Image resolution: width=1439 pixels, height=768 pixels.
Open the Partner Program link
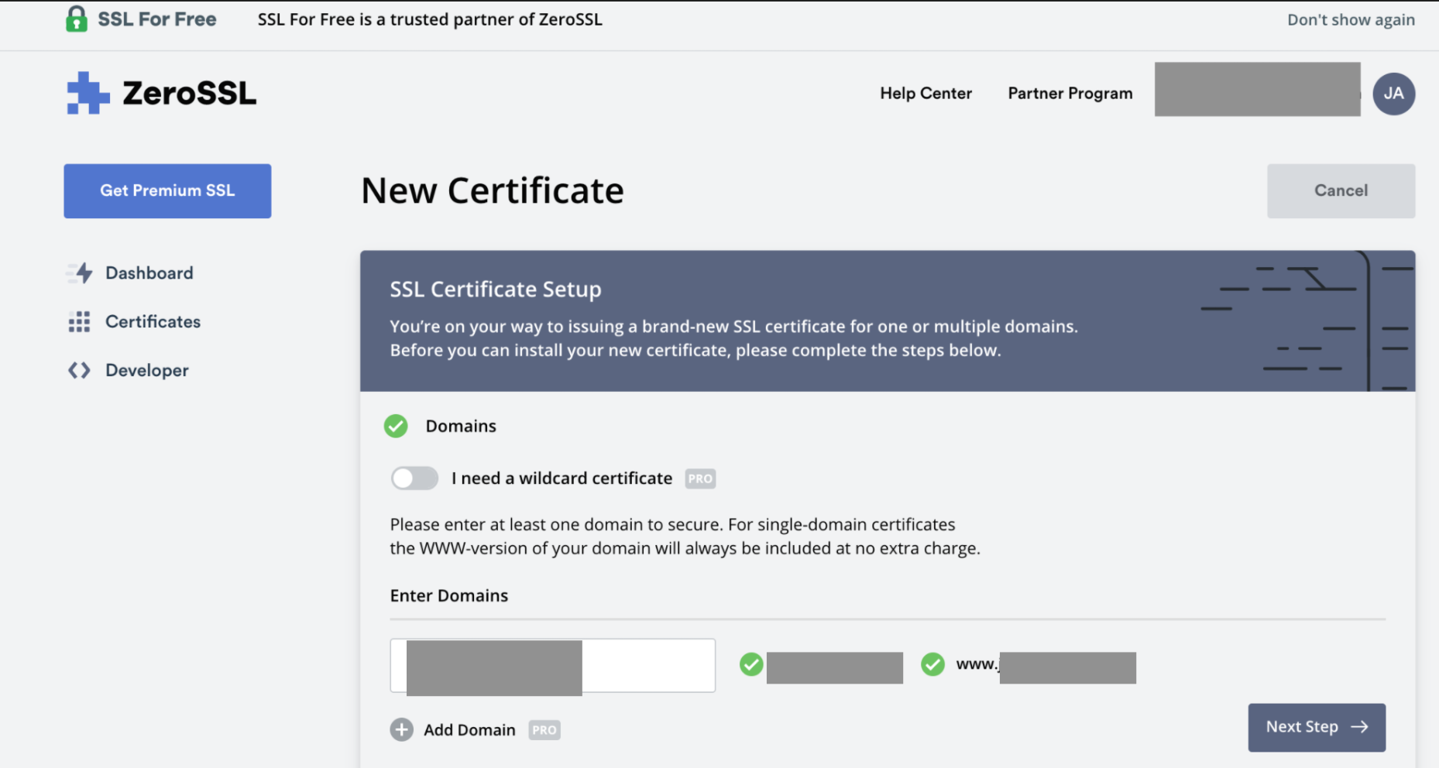[x=1070, y=93]
